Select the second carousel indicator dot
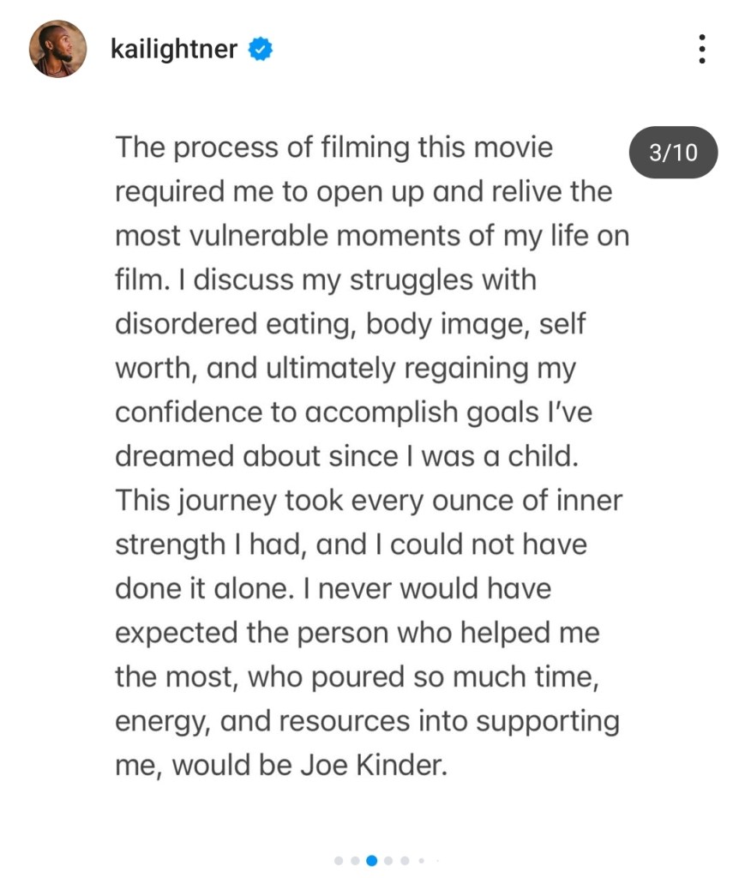The height and width of the screenshot is (878, 745). pos(355,860)
